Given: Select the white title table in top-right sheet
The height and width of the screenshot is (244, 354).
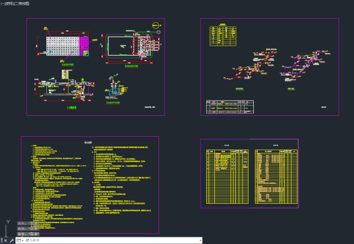Looking at the screenshot, I should pyautogui.click(x=230, y=107).
